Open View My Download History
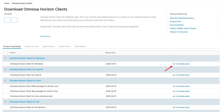The image size is (222, 112). tap(182, 18)
